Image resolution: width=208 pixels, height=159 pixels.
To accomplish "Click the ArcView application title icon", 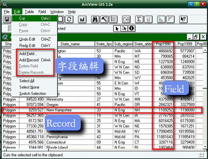I will pos(5,4).
